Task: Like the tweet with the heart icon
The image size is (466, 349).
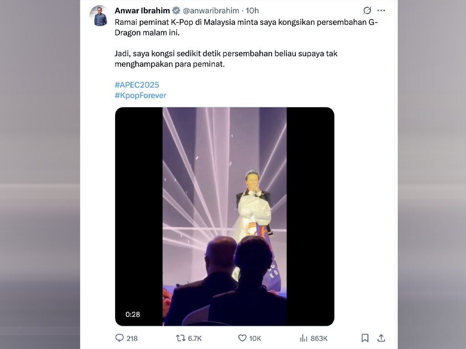Action: click(x=242, y=338)
